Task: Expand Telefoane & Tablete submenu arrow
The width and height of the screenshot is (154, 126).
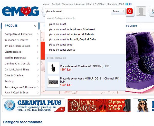Action: point(38,40)
